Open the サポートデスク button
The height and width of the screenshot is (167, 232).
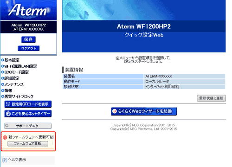(x=28, y=126)
